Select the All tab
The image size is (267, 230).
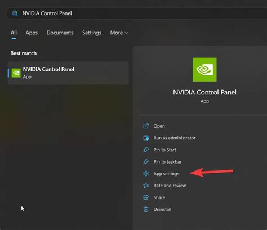coord(14,33)
